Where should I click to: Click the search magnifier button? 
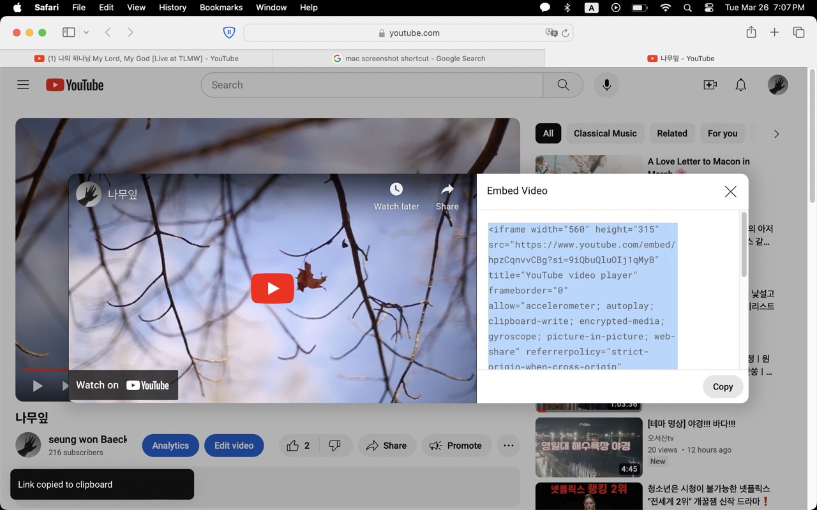pos(563,85)
